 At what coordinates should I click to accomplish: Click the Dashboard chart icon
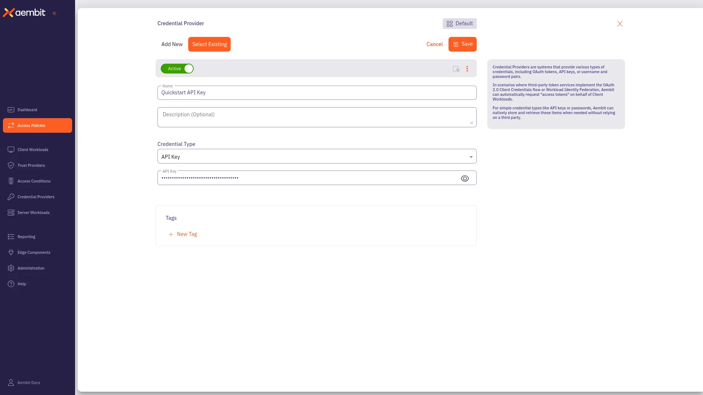(11, 110)
